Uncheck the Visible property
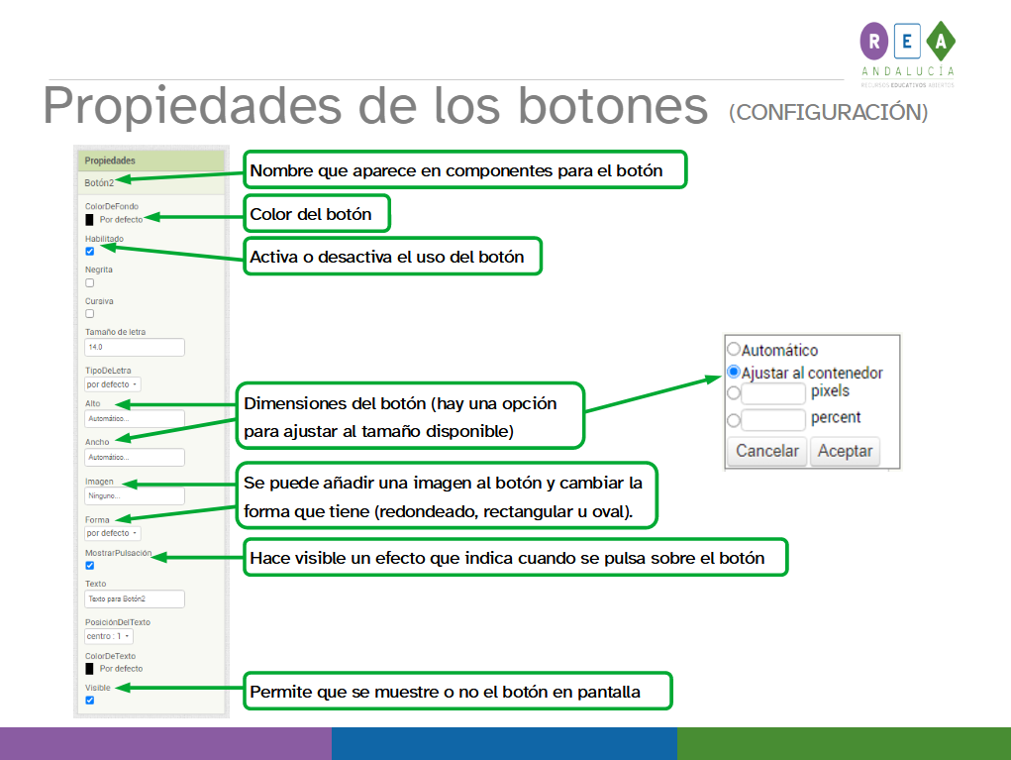The image size is (1011, 760). (89, 700)
